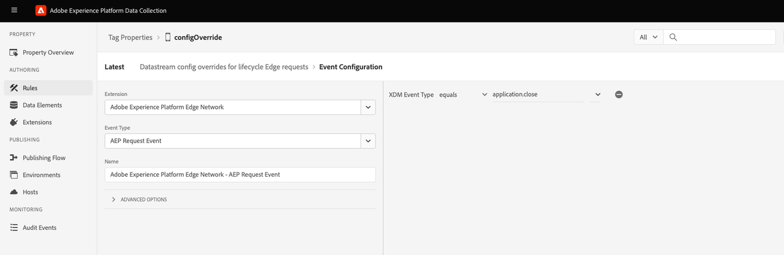Screen dimensions: 784x255
Task: Click the PROPERTY section heading
Action: click(x=23, y=34)
